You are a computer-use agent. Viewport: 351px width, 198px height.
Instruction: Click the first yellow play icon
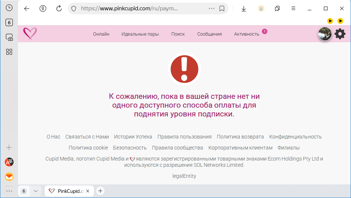coord(330,21)
